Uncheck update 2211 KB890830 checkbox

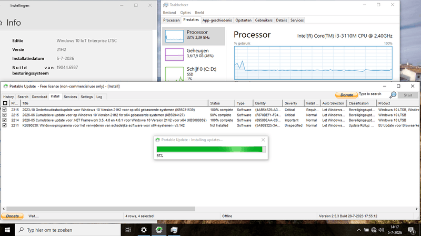pos(5,125)
